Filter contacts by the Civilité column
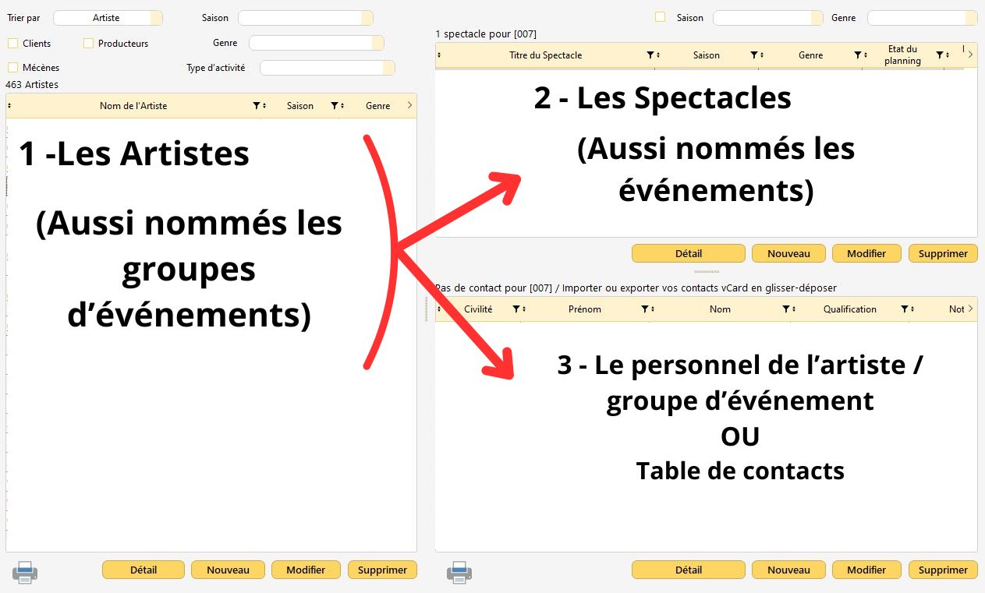The width and height of the screenshot is (985, 593). click(516, 309)
